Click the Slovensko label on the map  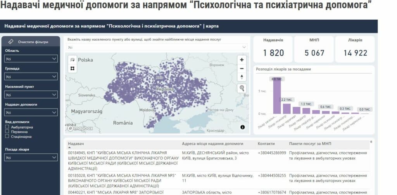pos(86,95)
